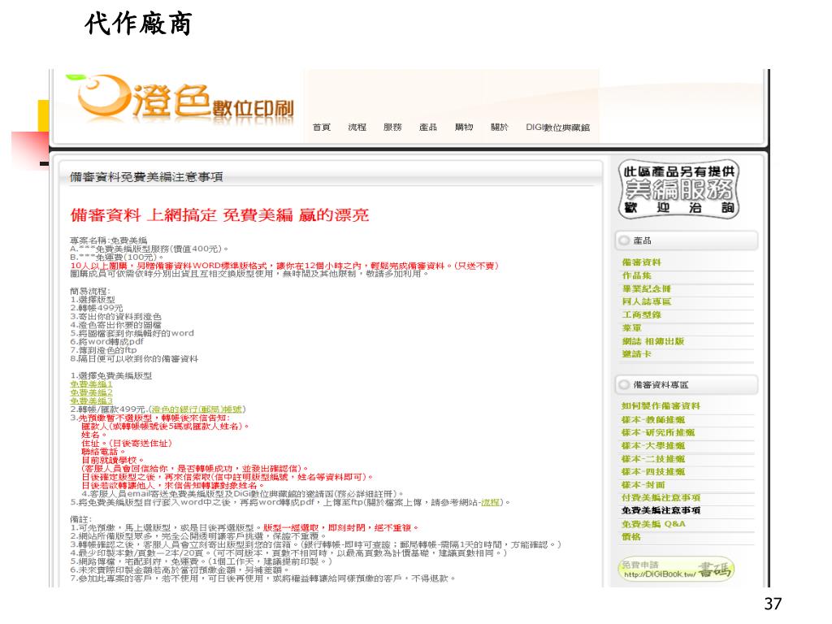Open 樣本-大學推甄 link
This screenshot has height=624, width=832.
point(653,446)
